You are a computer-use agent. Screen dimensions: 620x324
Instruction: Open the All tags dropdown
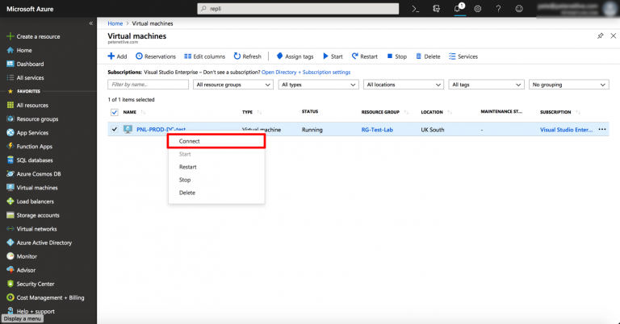(486, 85)
